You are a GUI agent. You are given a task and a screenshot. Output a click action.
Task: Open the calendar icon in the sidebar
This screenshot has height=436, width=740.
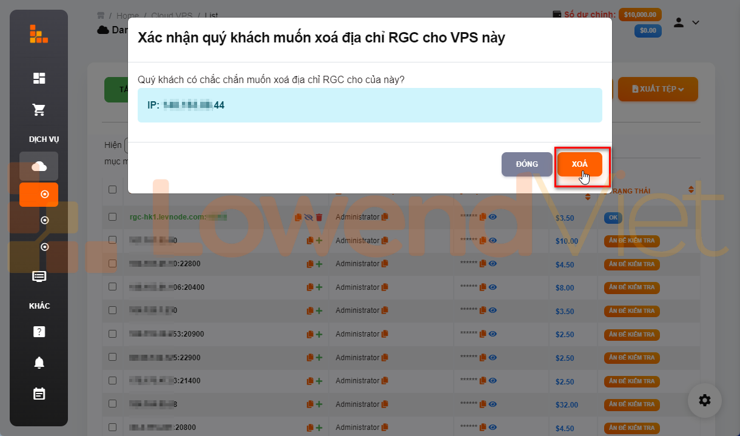click(x=39, y=394)
